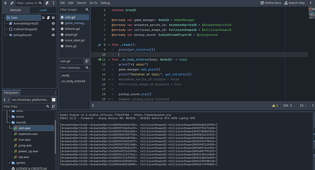Click the Coin node signals icon
This screenshot has height=170, width=315.
[43, 18]
